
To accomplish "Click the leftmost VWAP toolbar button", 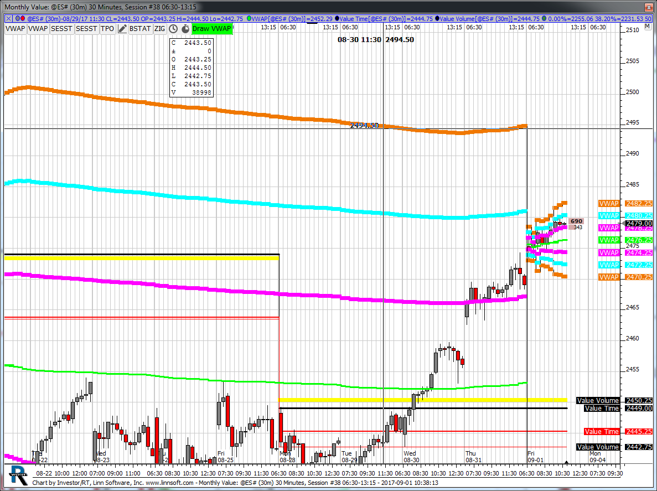I will [x=15, y=28].
